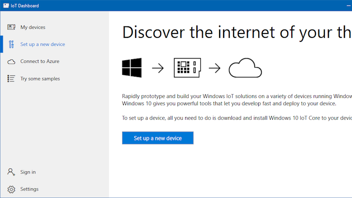Click the arrow between Windows logo and board
Image resolution: width=352 pixels, height=198 pixels.
click(158, 68)
